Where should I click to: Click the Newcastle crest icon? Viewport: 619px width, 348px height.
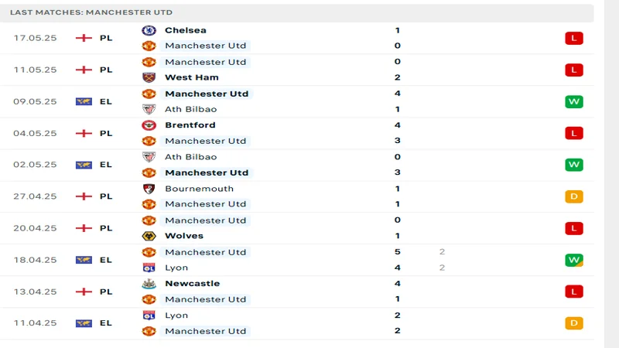[149, 284]
